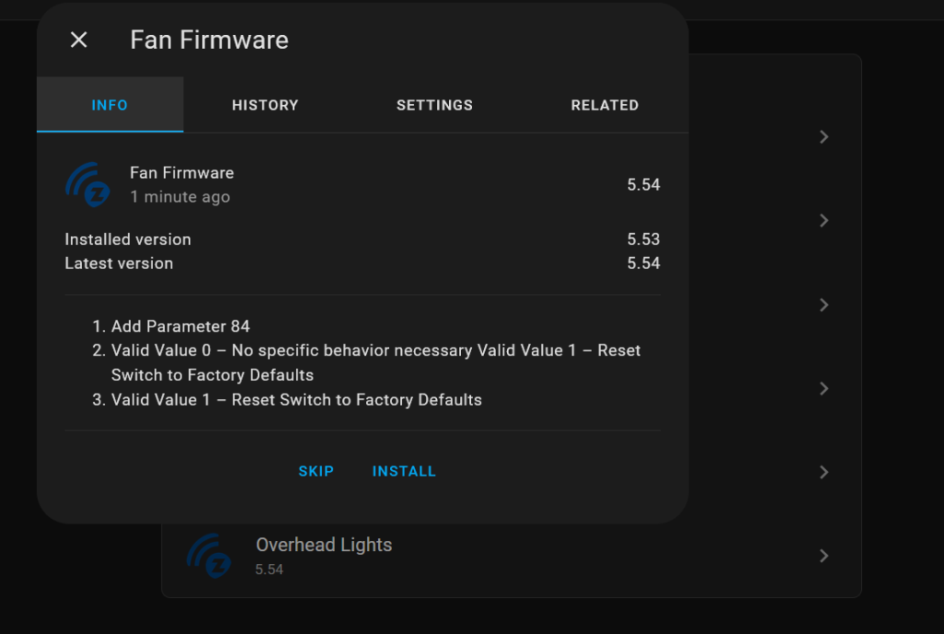The height and width of the screenshot is (634, 944).
Task: Click the 5.54 state beside Fan Firmware entity
Action: point(643,184)
